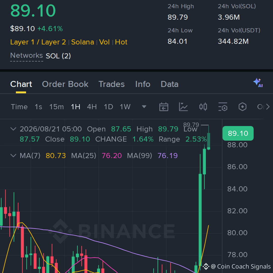Screen dimensions: 273x273
Task: Click the green 89.10 price axis label
Action: click(x=238, y=133)
